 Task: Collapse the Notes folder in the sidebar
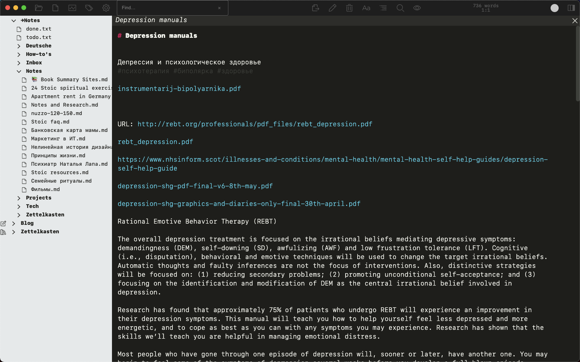(x=19, y=71)
